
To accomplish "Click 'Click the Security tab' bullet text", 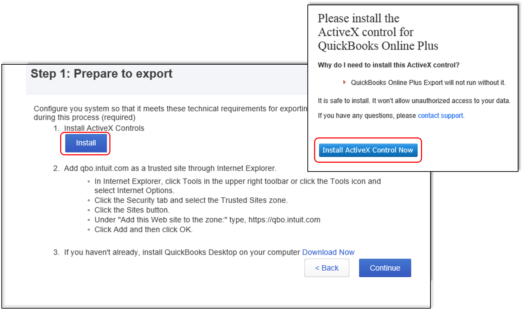I will [x=191, y=200].
